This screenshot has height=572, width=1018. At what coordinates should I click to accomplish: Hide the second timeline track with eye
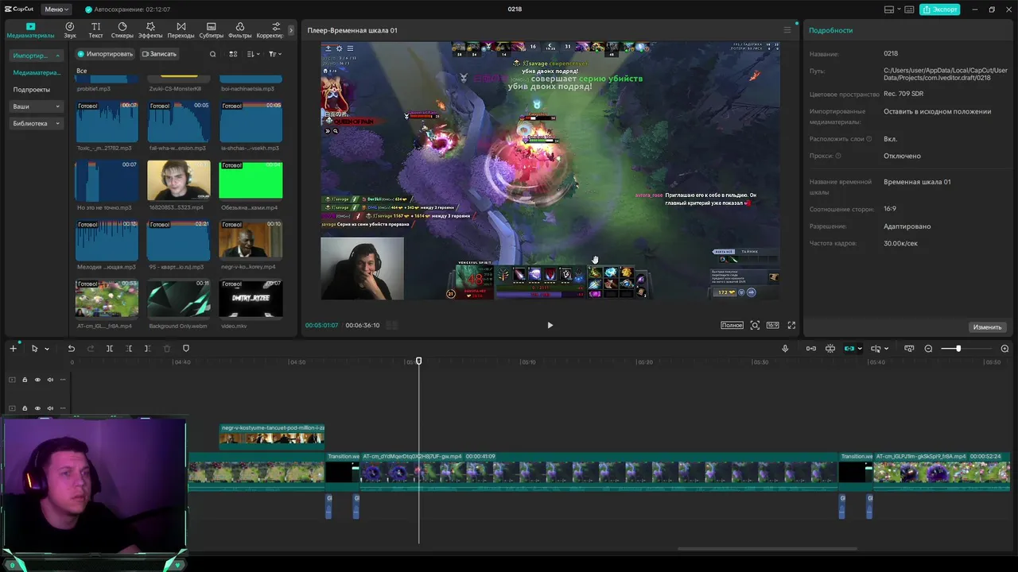click(x=37, y=408)
